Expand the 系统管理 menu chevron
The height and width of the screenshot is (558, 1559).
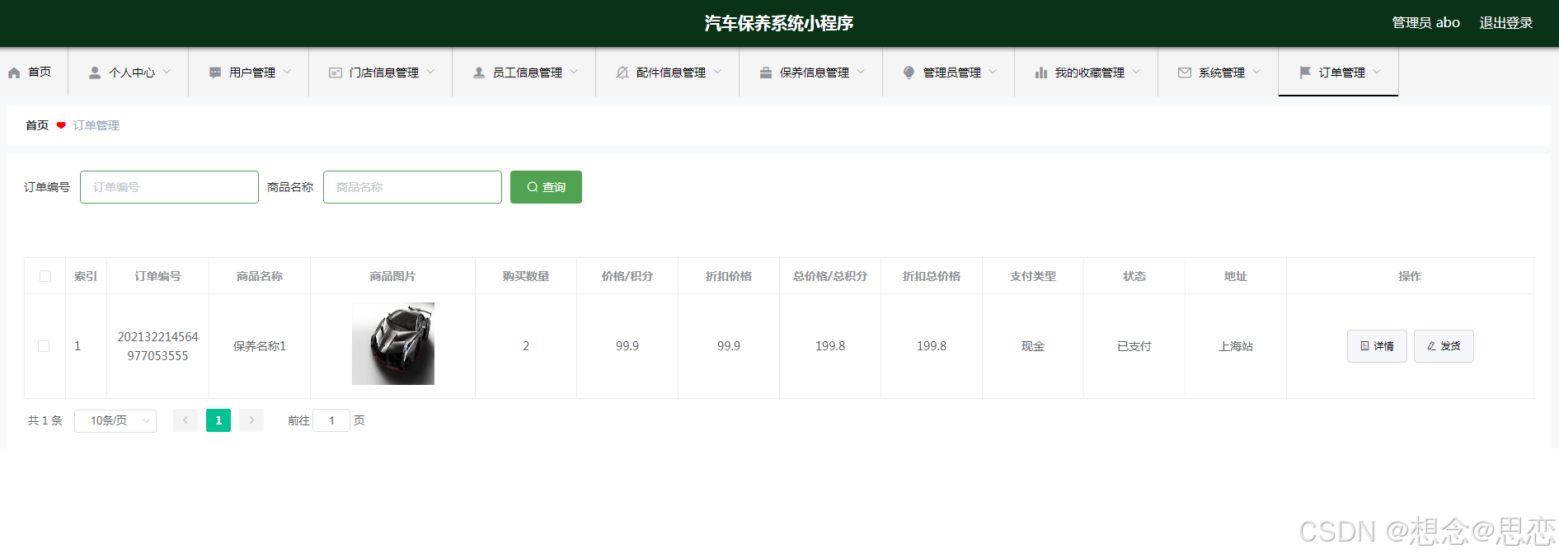point(1256,72)
